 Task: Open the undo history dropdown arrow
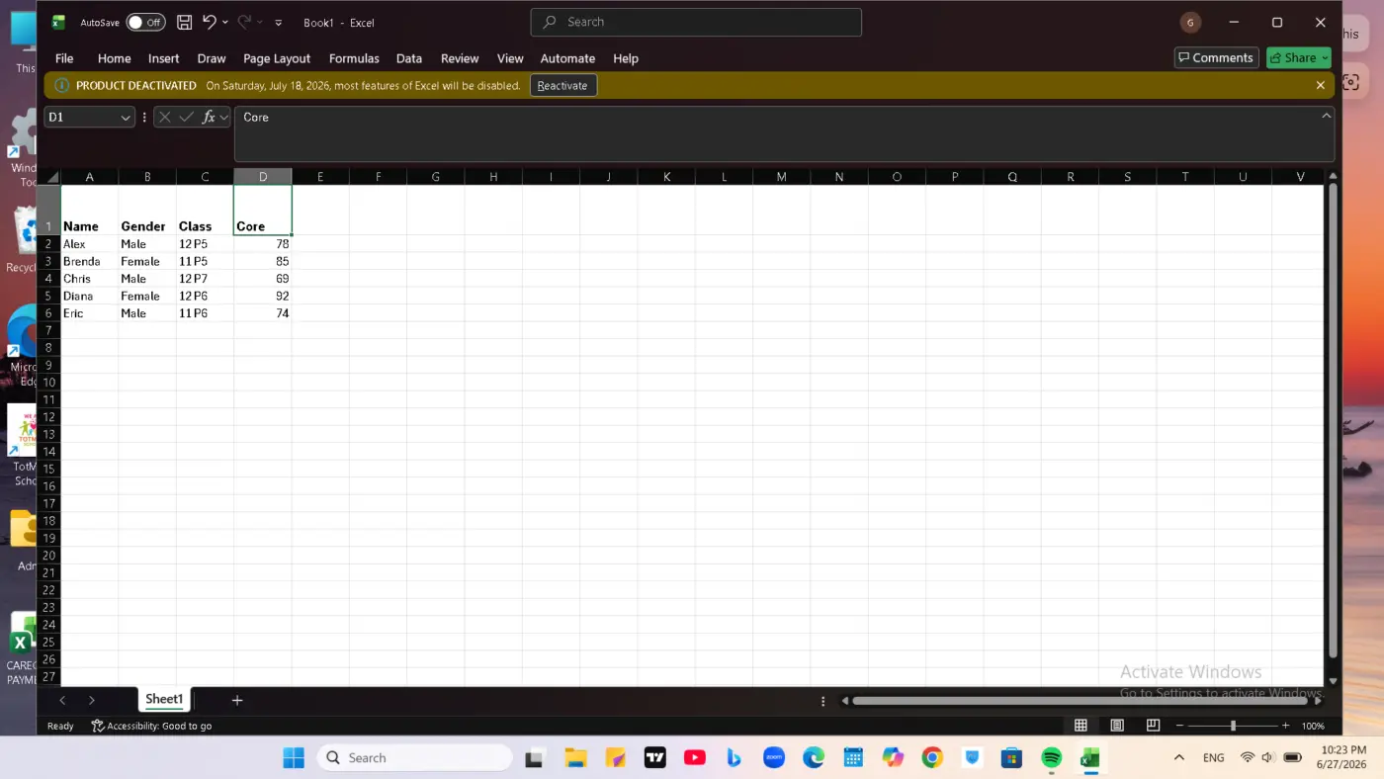pos(225,22)
